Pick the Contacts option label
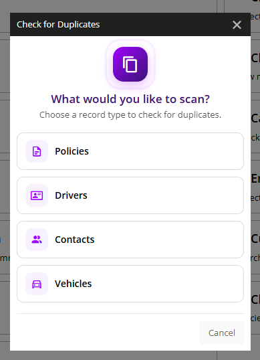The width and height of the screenshot is (260, 360). [74, 240]
